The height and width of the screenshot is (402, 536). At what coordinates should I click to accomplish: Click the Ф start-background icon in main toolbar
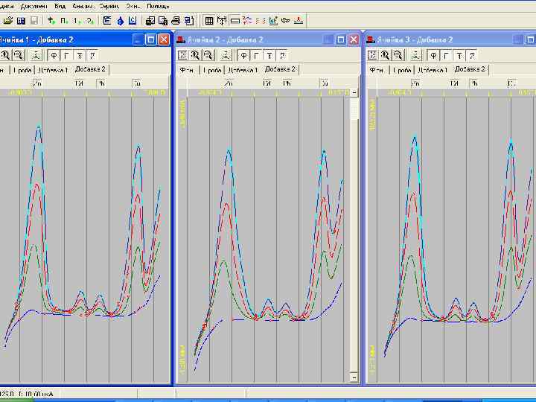tap(51, 21)
